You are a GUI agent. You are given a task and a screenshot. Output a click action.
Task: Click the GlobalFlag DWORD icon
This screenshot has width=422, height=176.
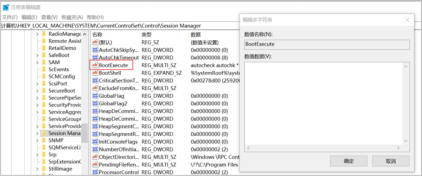[x=95, y=96]
